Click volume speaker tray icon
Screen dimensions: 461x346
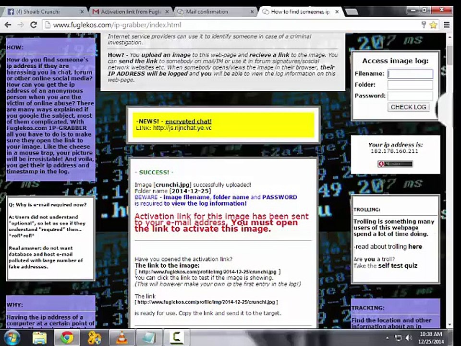tap(409, 338)
